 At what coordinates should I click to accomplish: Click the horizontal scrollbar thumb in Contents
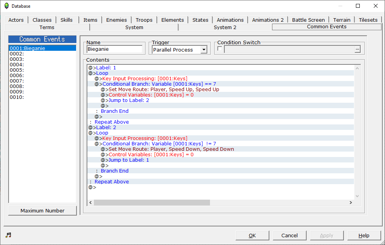(152, 202)
